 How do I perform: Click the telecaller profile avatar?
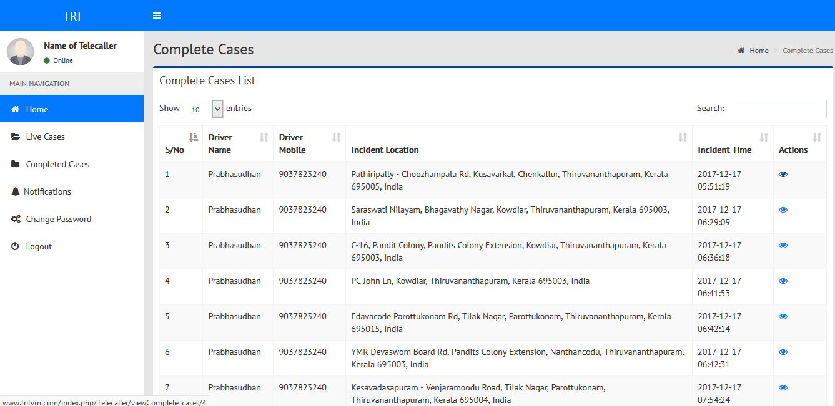point(21,52)
